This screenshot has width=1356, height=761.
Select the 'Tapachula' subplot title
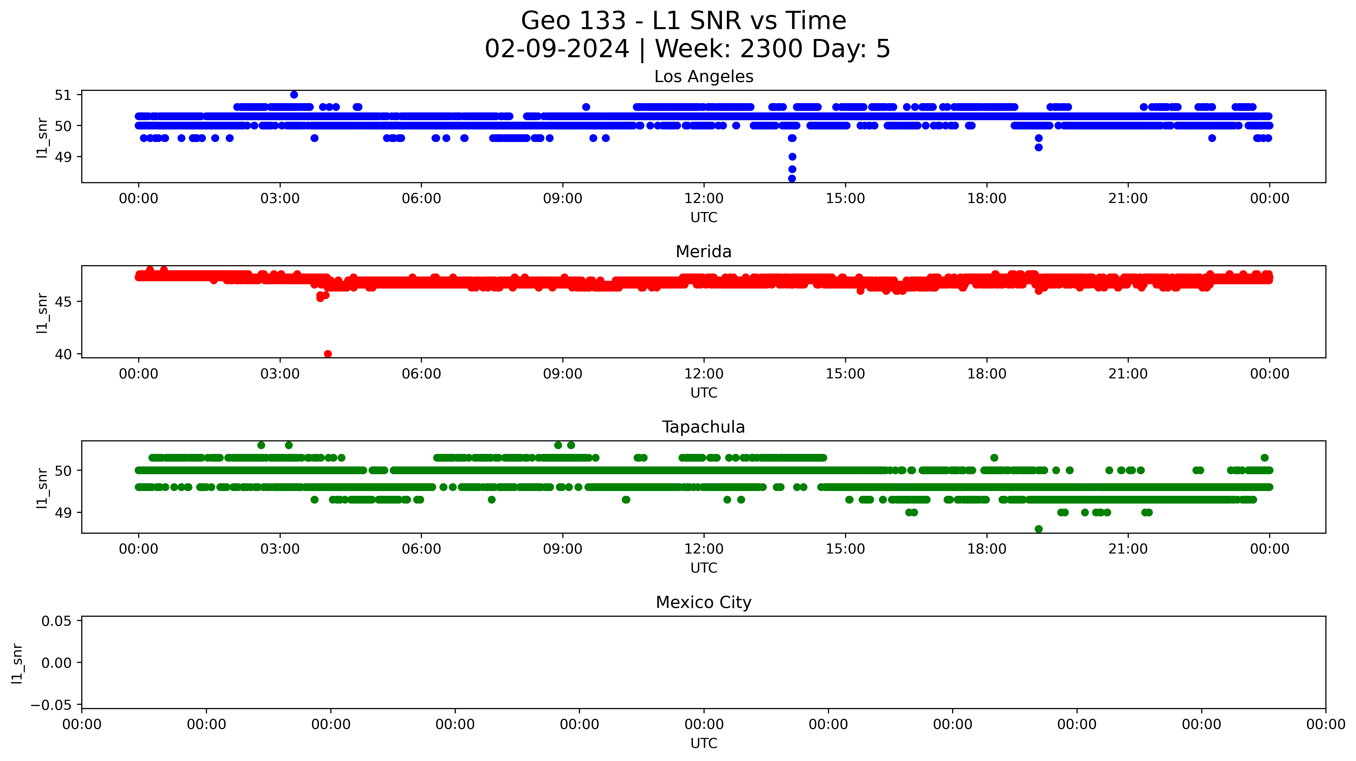click(x=704, y=427)
